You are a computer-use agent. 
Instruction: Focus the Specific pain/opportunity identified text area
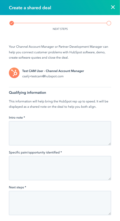60,168
